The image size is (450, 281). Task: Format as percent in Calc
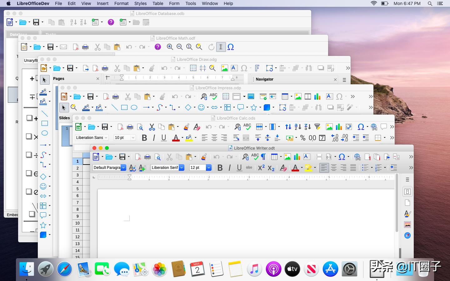302,138
